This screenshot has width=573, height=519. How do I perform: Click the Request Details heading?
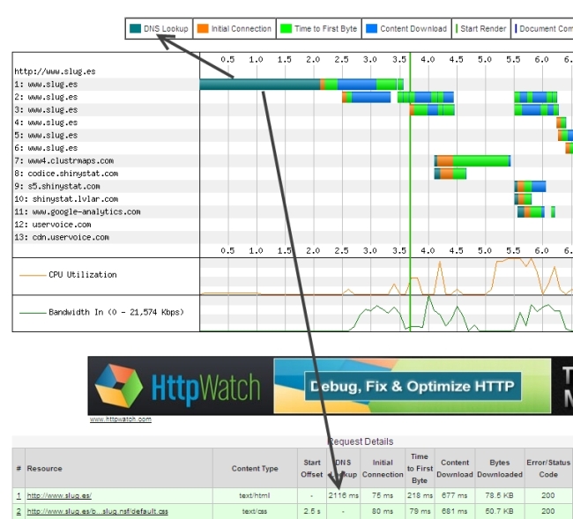361,441
